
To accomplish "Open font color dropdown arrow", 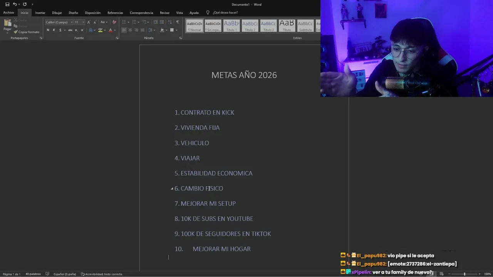I will [x=115, y=30].
